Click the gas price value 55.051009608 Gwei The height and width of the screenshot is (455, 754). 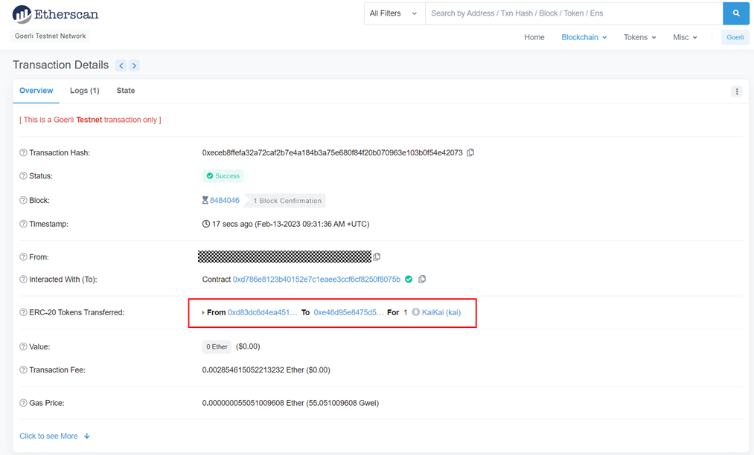[x=343, y=403]
